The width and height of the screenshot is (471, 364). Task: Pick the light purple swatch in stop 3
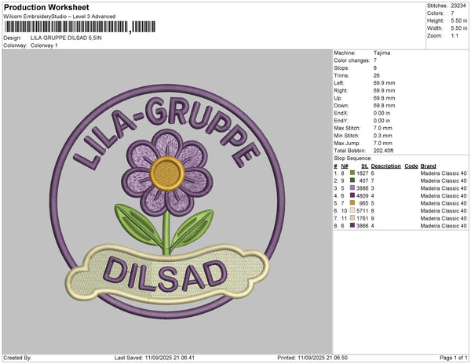(x=352, y=188)
